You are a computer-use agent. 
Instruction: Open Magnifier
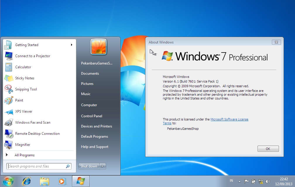[x=22, y=144]
